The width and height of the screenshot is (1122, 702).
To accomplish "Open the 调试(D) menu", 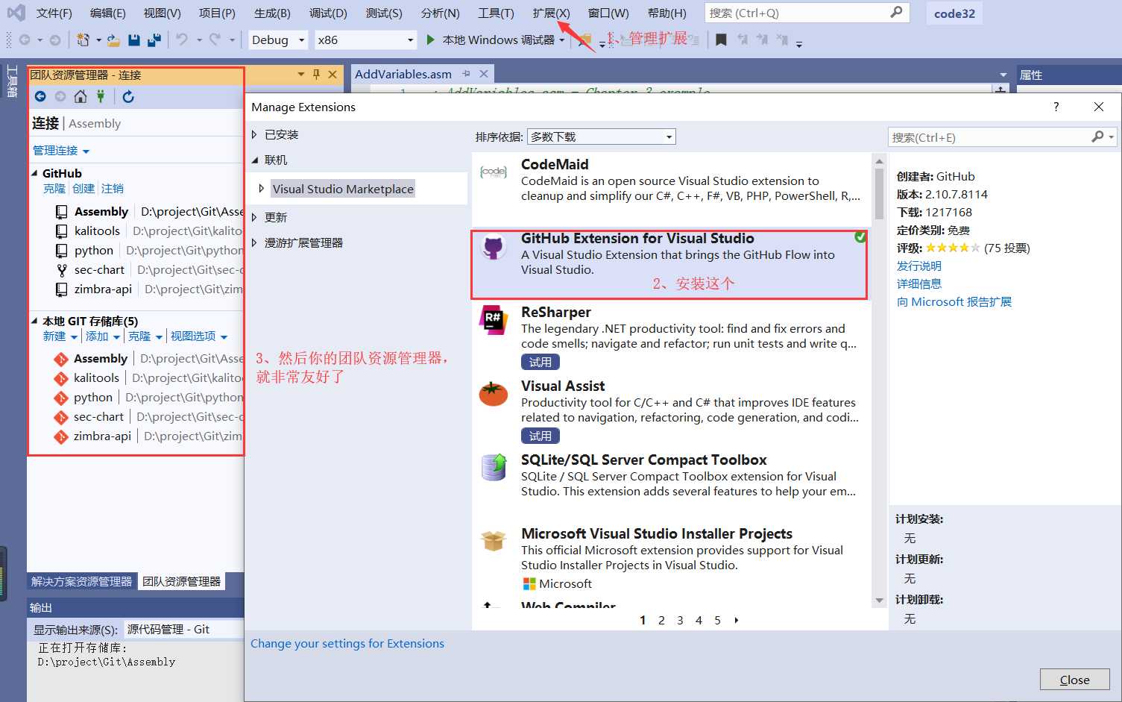I will point(328,13).
